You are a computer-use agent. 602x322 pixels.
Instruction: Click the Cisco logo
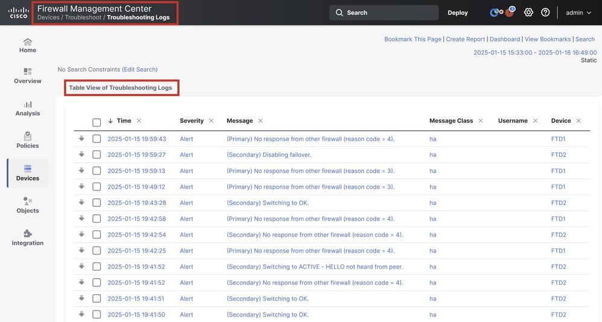point(19,13)
